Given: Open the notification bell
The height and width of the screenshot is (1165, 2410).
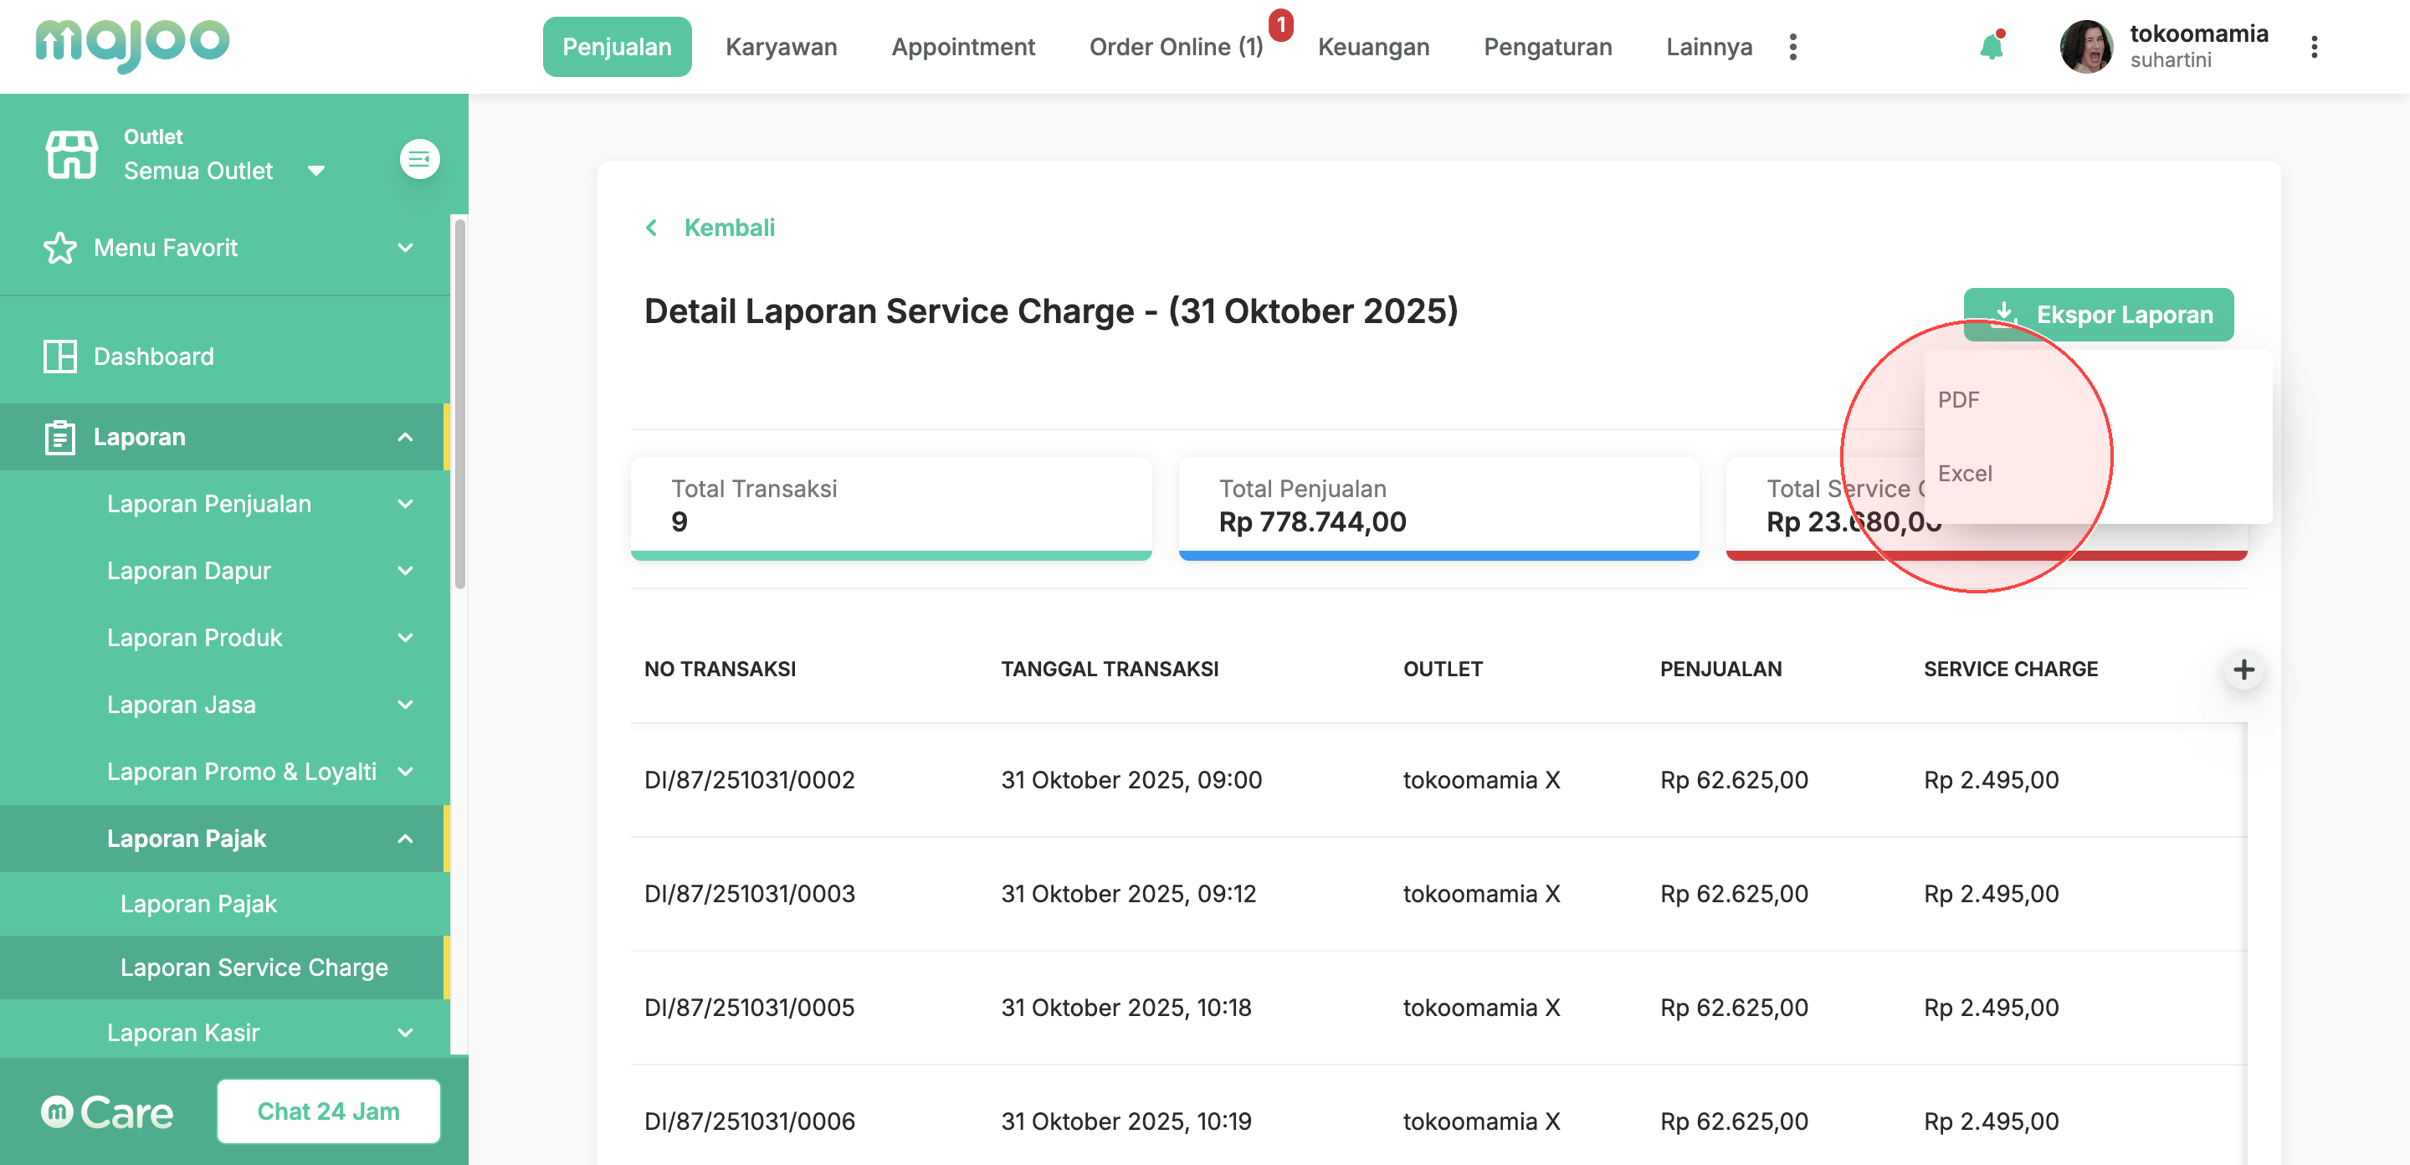Looking at the screenshot, I should pyautogui.click(x=1991, y=46).
